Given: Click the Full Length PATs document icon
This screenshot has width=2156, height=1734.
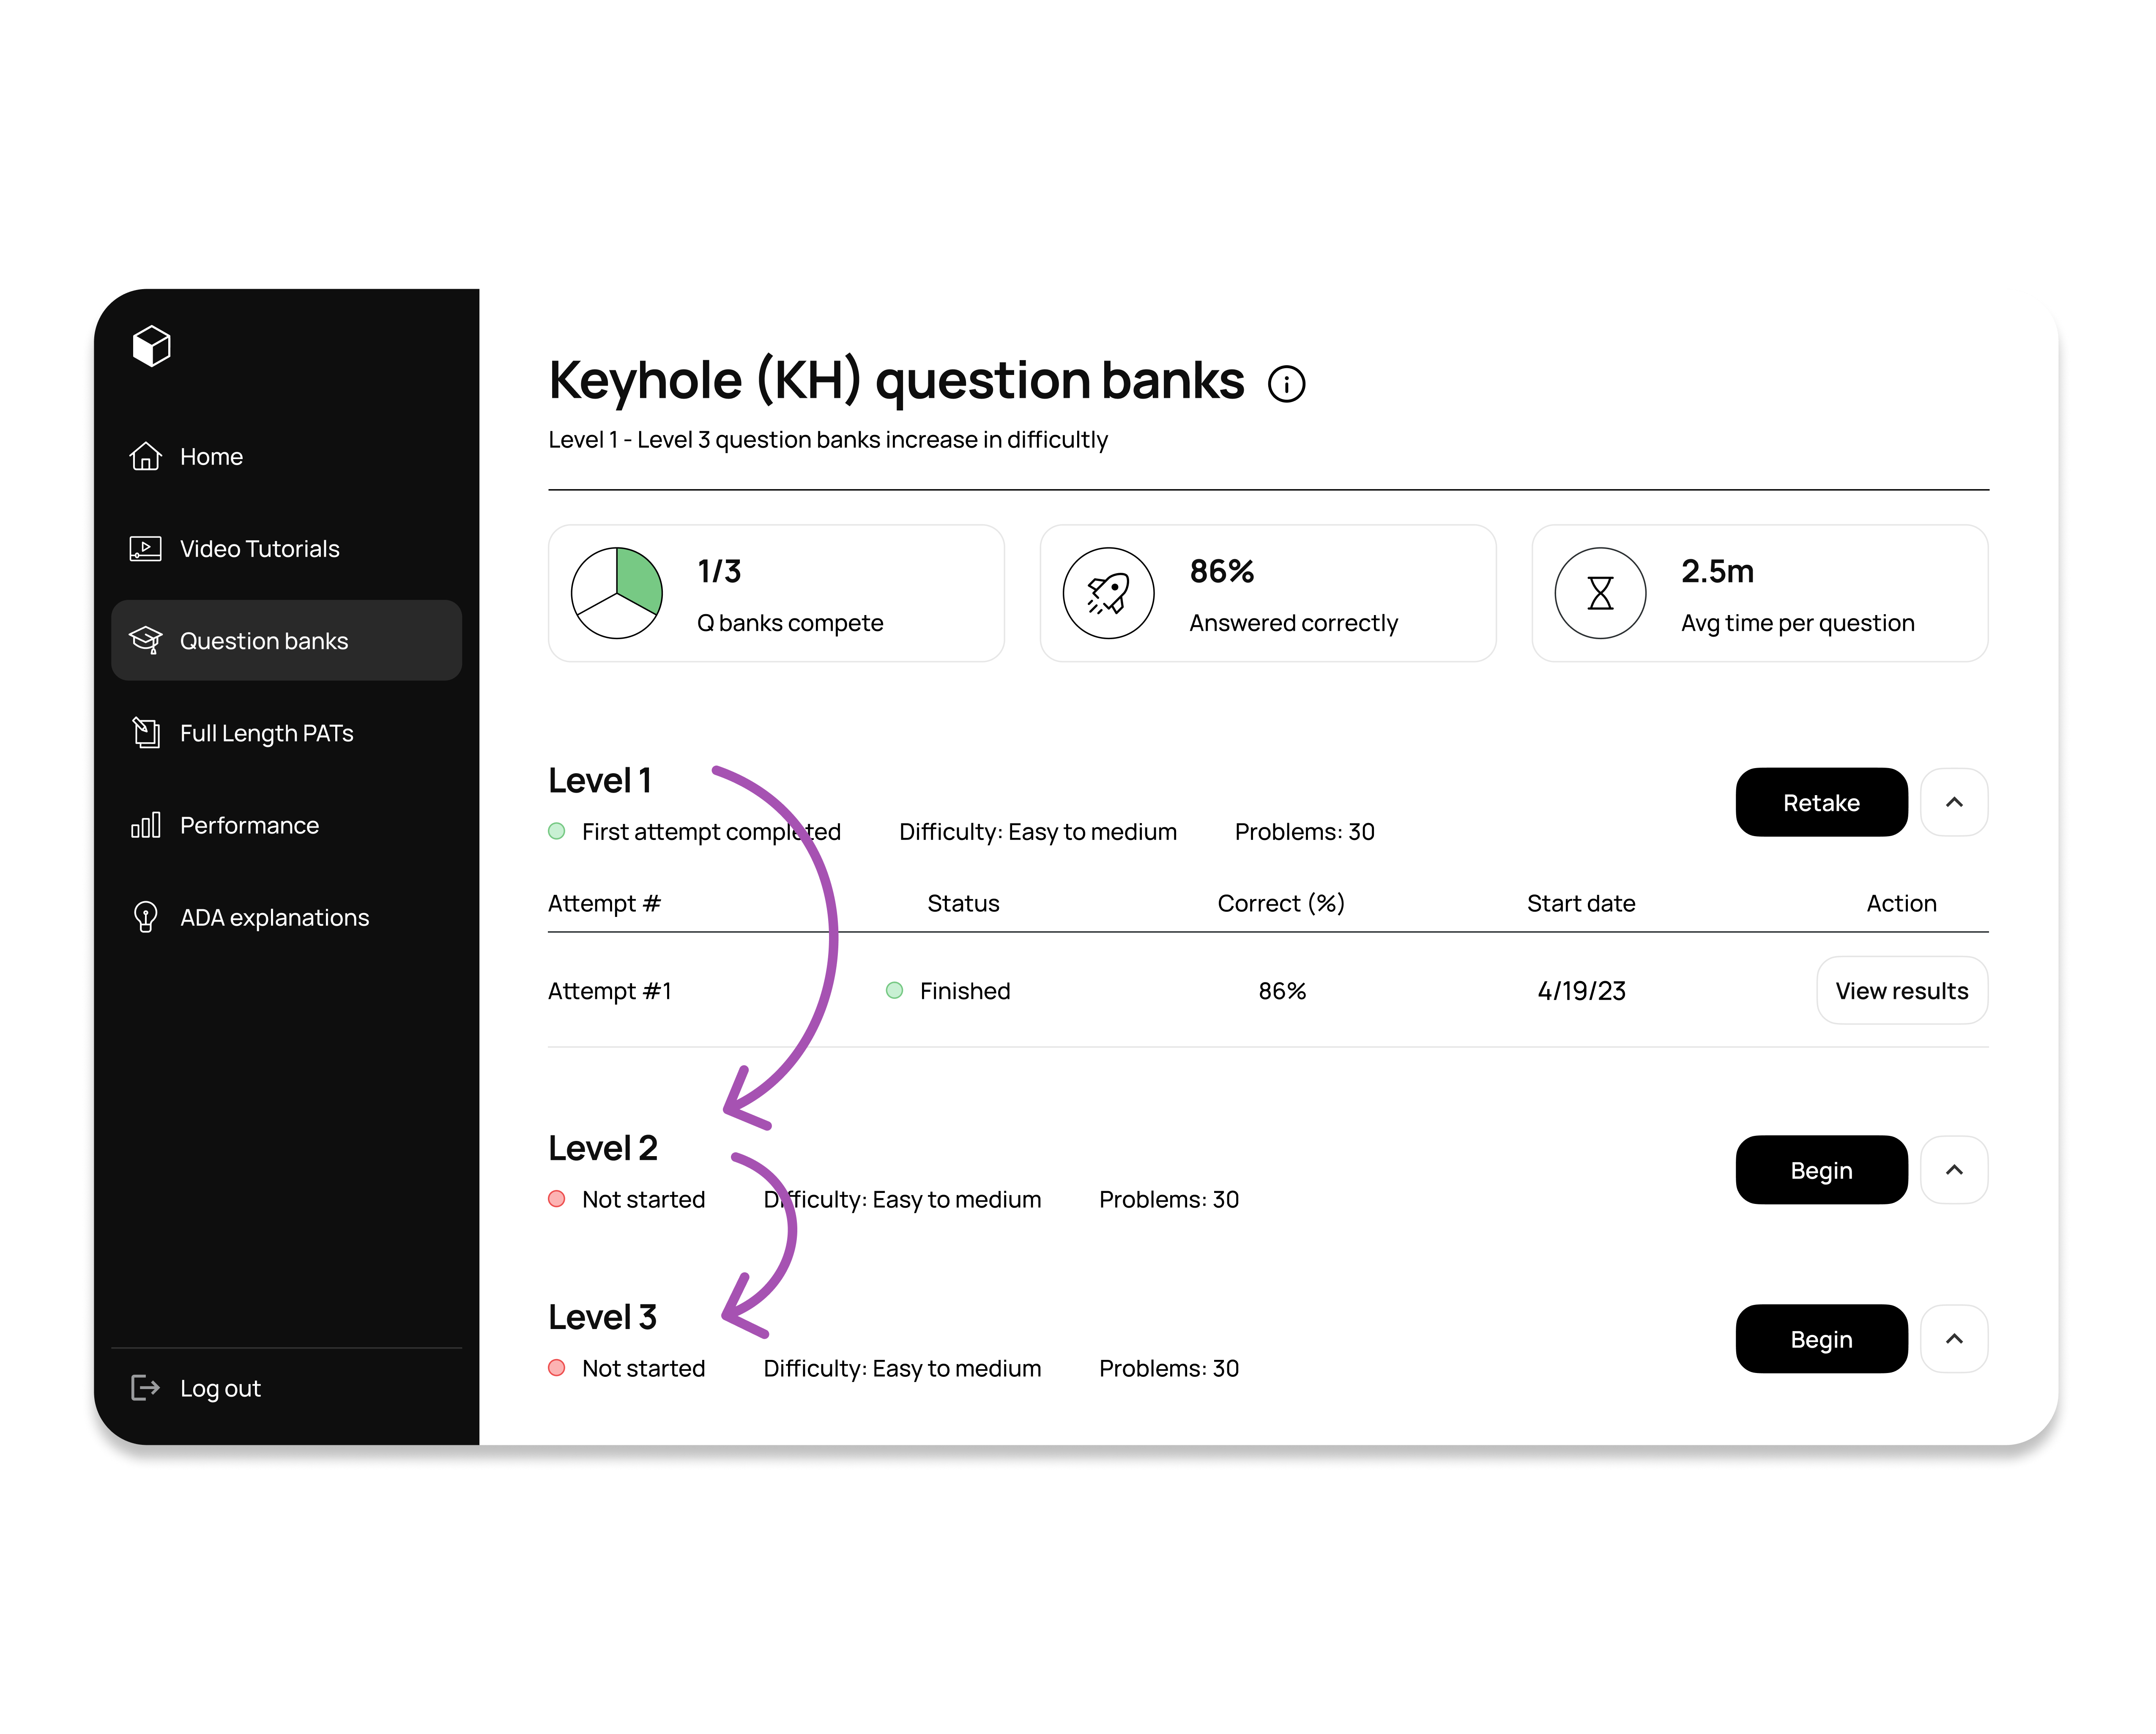Looking at the screenshot, I should [x=146, y=732].
